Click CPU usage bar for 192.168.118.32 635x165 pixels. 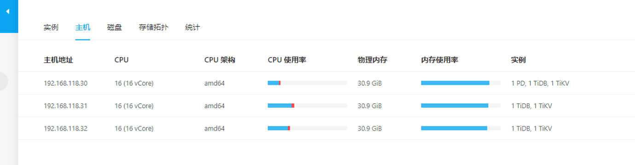coord(307,128)
